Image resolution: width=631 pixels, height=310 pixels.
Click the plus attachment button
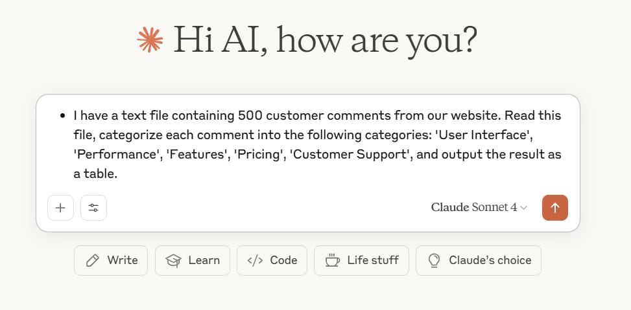pyautogui.click(x=60, y=208)
